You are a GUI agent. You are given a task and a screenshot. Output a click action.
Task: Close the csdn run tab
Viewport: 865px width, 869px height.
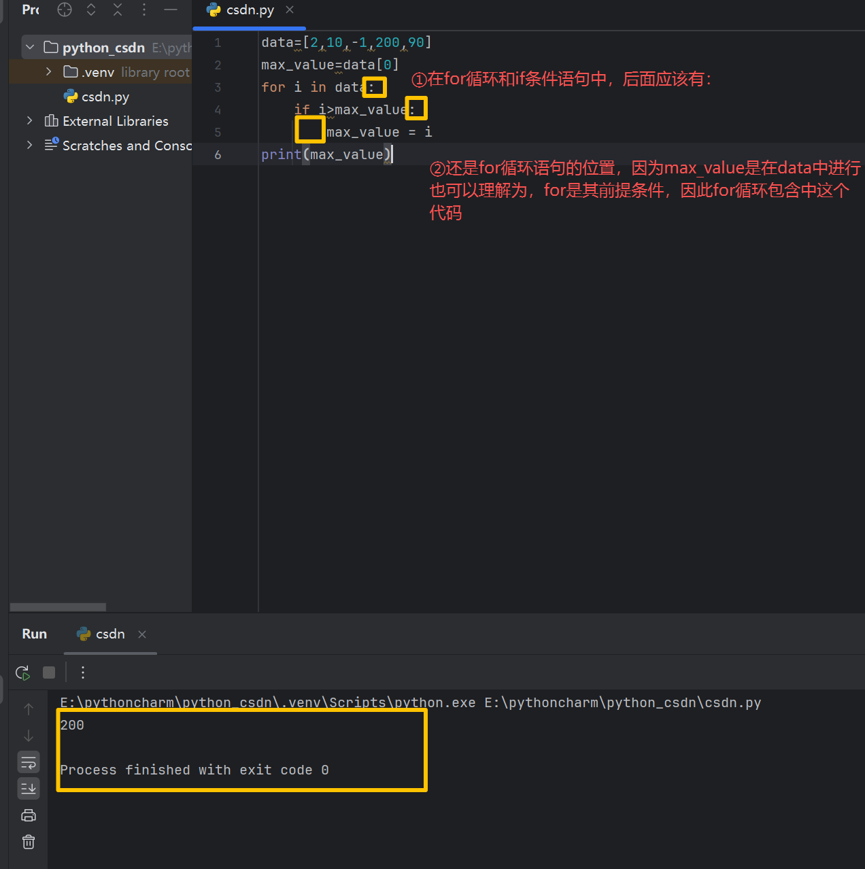[142, 634]
